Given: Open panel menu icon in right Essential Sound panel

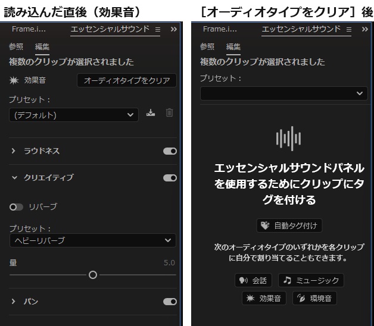Looking at the screenshot, I should (349, 29).
